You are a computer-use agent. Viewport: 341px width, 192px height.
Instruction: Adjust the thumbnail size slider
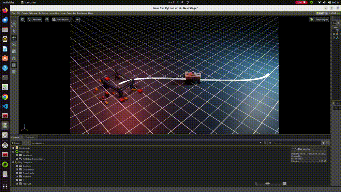(x=269, y=183)
